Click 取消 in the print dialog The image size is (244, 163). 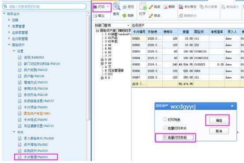[x=219, y=131]
